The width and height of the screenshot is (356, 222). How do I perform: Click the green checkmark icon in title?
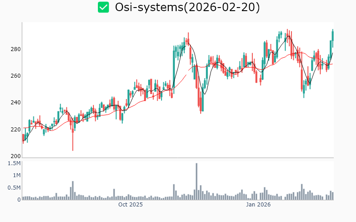point(103,8)
